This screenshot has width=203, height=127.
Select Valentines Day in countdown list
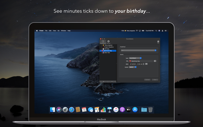tap(108, 51)
